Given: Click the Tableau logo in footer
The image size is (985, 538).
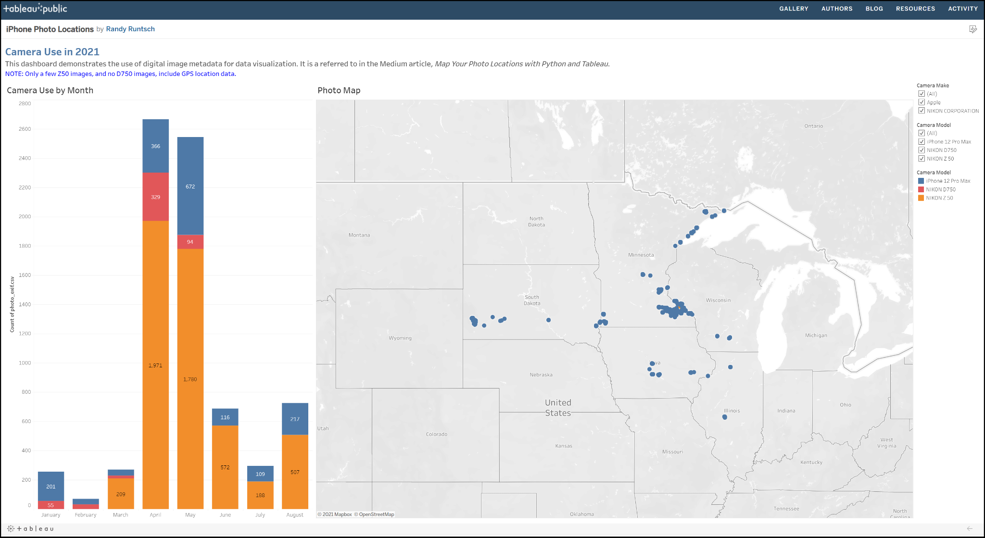Looking at the screenshot, I should (30, 528).
